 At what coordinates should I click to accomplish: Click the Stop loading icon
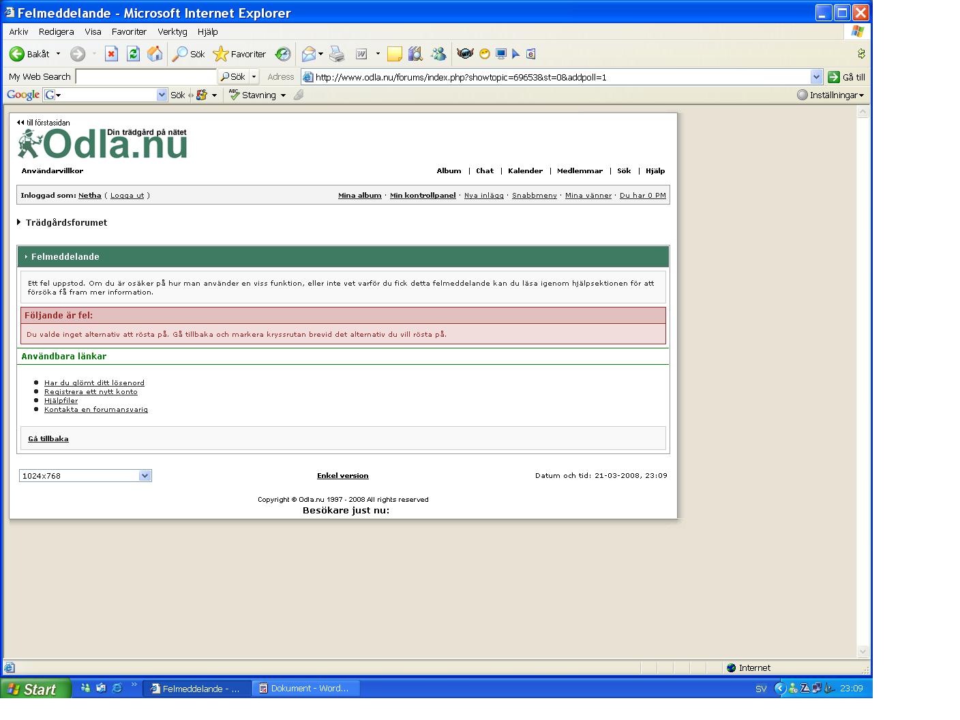click(111, 54)
